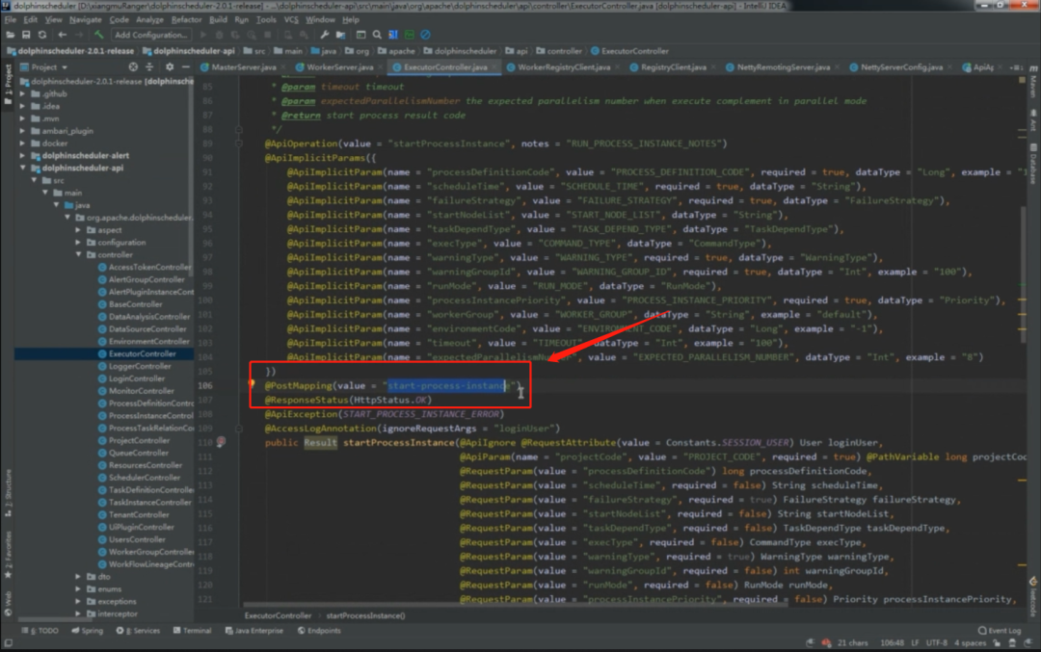Open the VCS menu
1041x652 pixels.
click(291, 20)
